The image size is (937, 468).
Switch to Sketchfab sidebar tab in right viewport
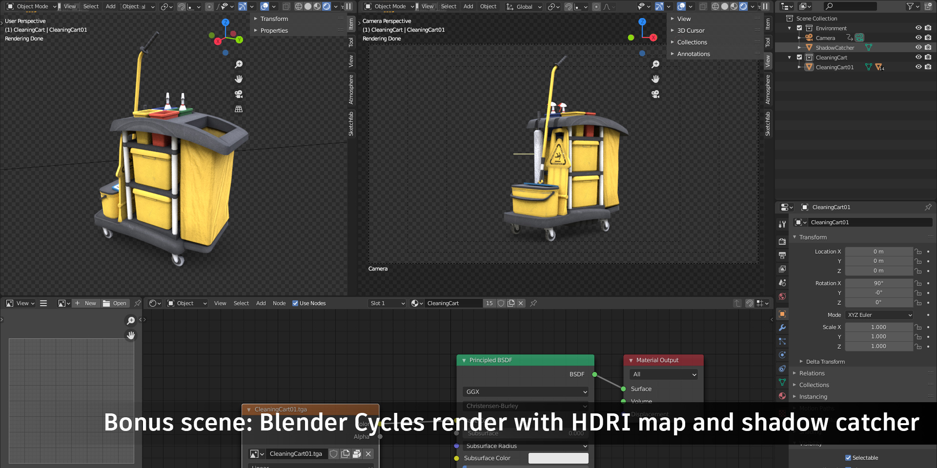click(768, 124)
